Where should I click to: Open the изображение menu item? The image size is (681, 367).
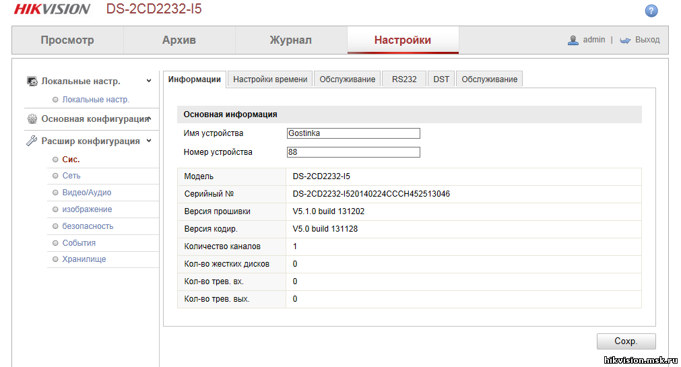[x=88, y=209]
